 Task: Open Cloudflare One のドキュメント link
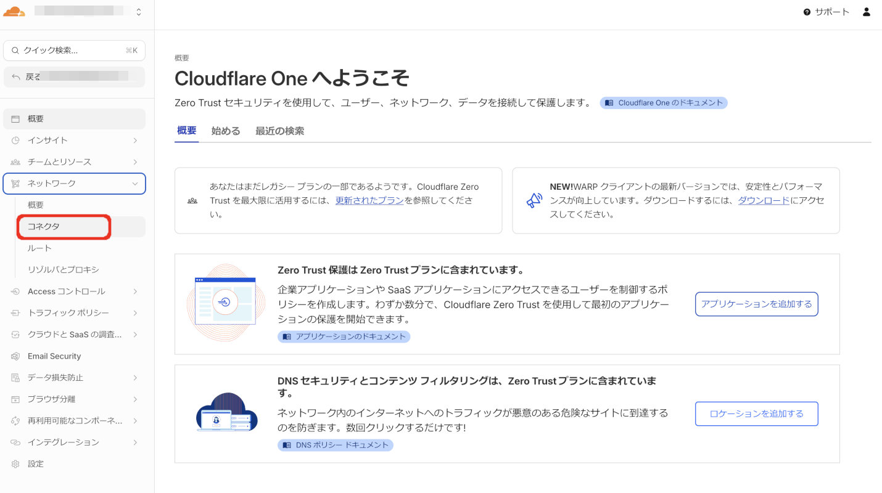click(x=664, y=103)
